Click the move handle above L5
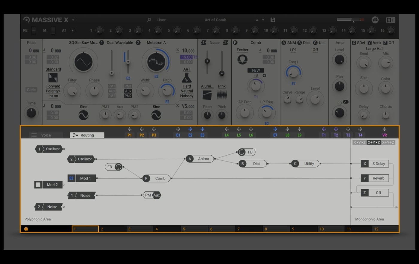This screenshot has height=264, width=419. click(239, 129)
